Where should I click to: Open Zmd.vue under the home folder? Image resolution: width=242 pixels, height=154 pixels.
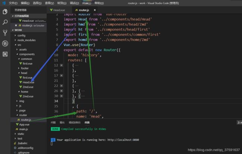coord(28,96)
